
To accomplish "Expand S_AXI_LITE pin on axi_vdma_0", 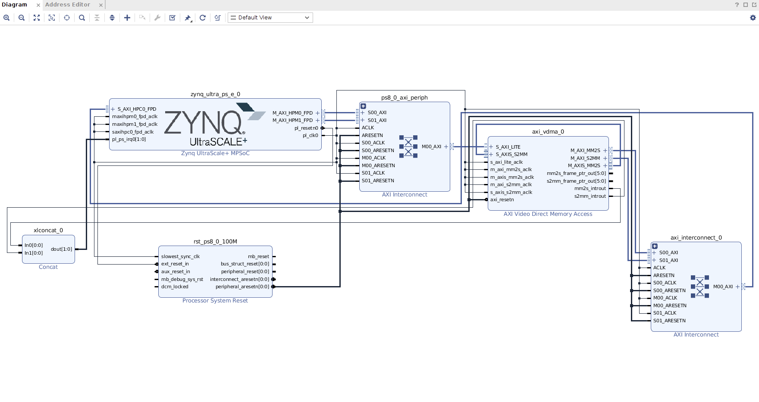I will [491, 147].
